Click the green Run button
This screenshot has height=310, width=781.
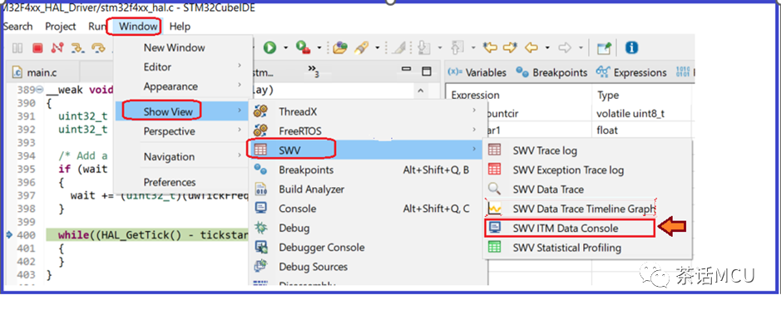click(270, 47)
